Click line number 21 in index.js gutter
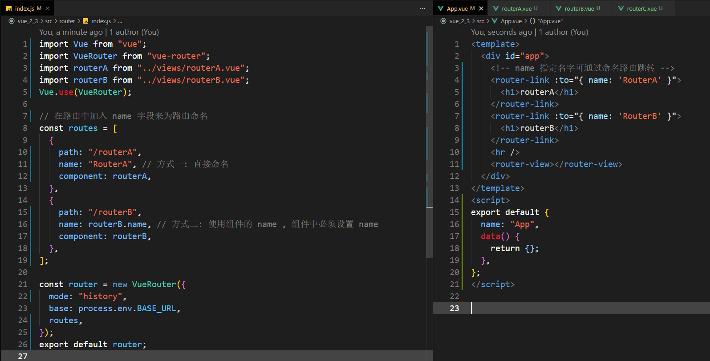Screen dimensions: 710x361 [x=23, y=284]
